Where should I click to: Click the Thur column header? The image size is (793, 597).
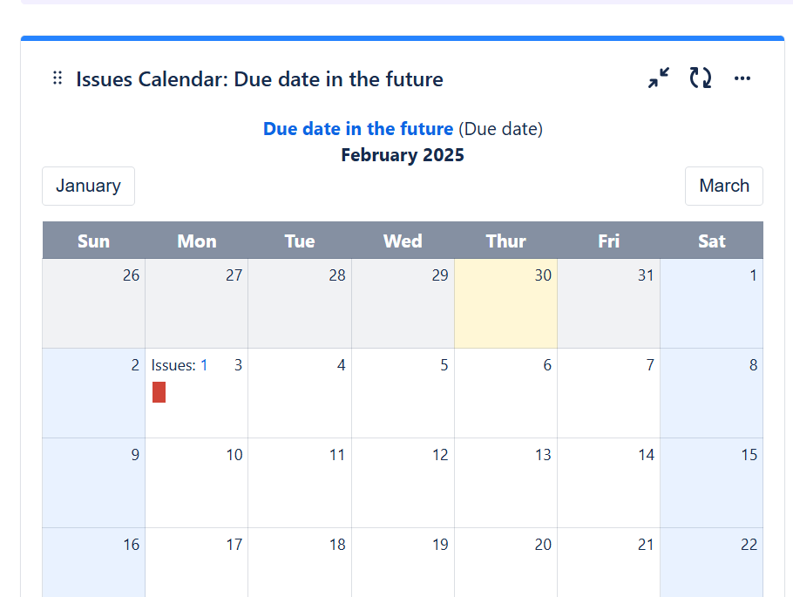click(x=505, y=241)
